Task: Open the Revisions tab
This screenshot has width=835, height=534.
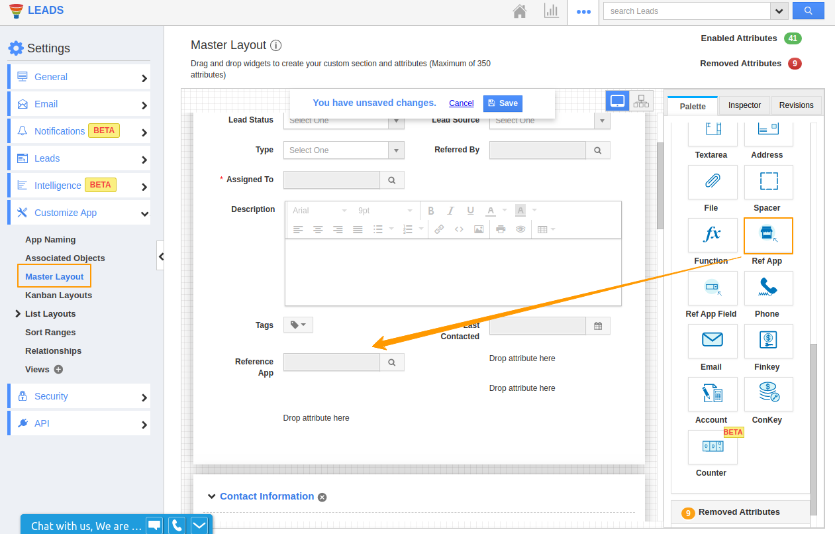Action: pos(796,105)
